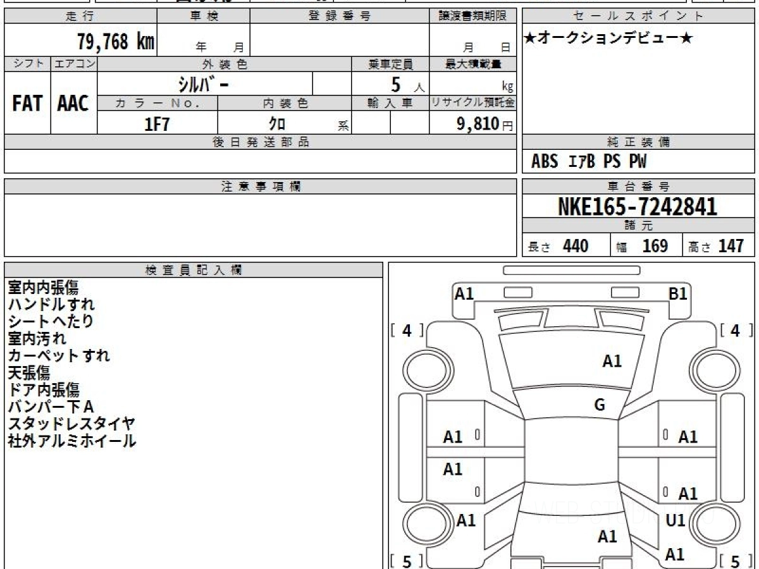Click the 譲渡書類期限 header
This screenshot has width=759, height=569.
472,16
